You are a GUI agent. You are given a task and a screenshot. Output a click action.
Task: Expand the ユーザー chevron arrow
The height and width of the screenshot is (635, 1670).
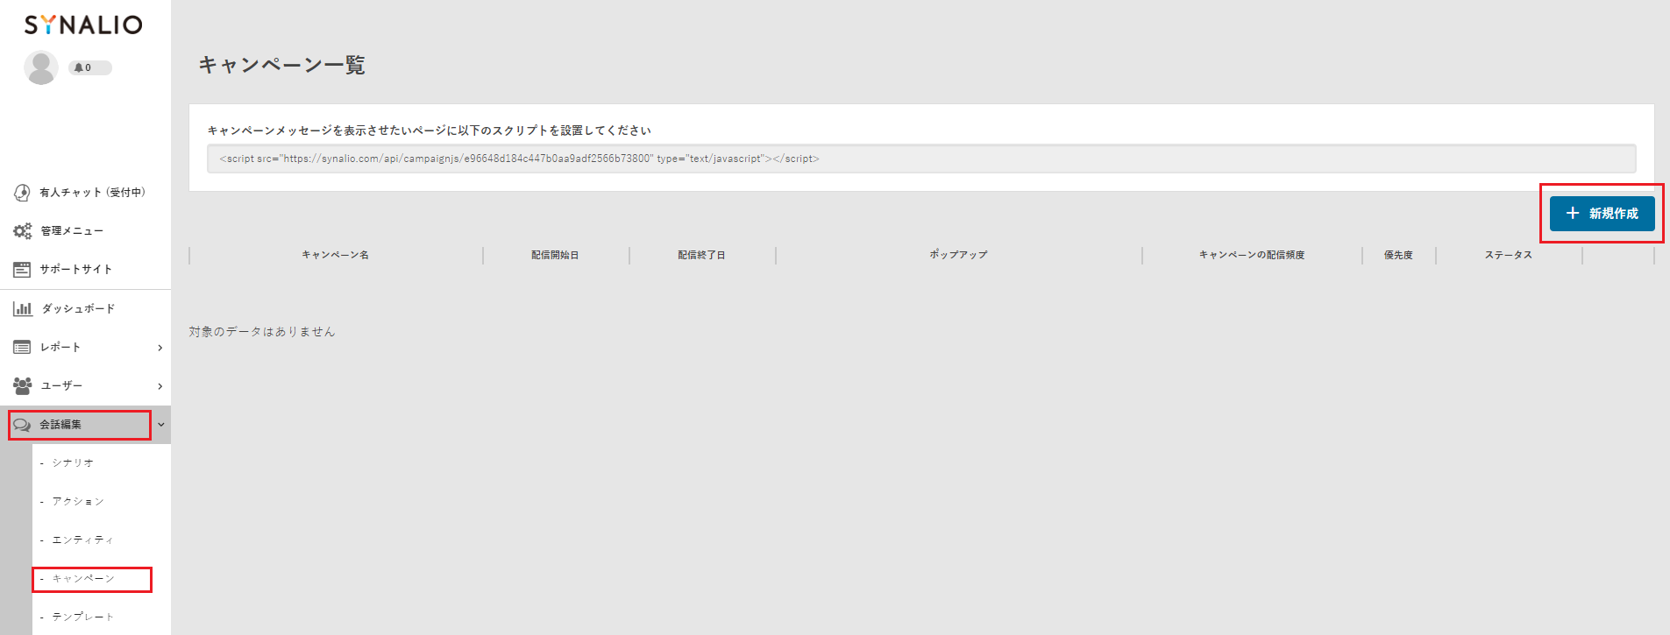pos(160,386)
